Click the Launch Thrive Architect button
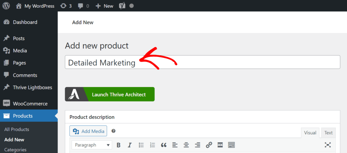 click(x=110, y=94)
